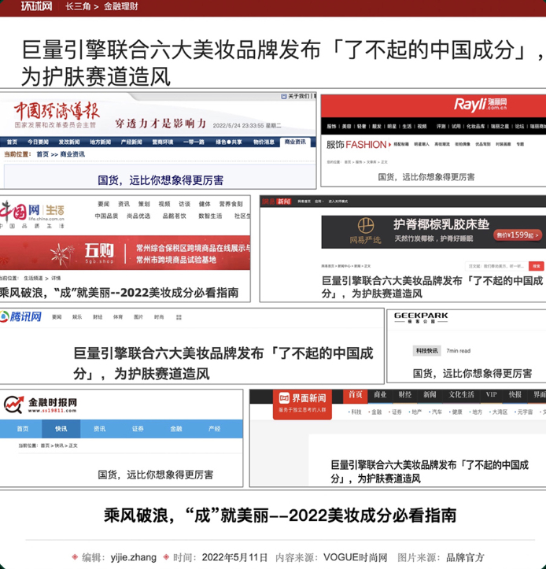Click the 中国网 生活 logo
546x569 pixels.
pyautogui.click(x=32, y=214)
